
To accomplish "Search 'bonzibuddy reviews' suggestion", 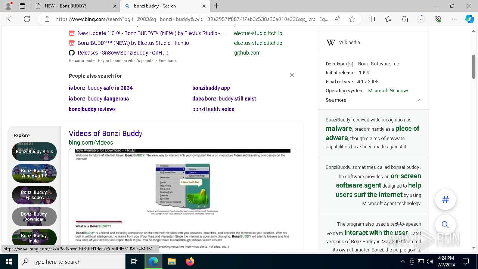I will (x=92, y=109).
